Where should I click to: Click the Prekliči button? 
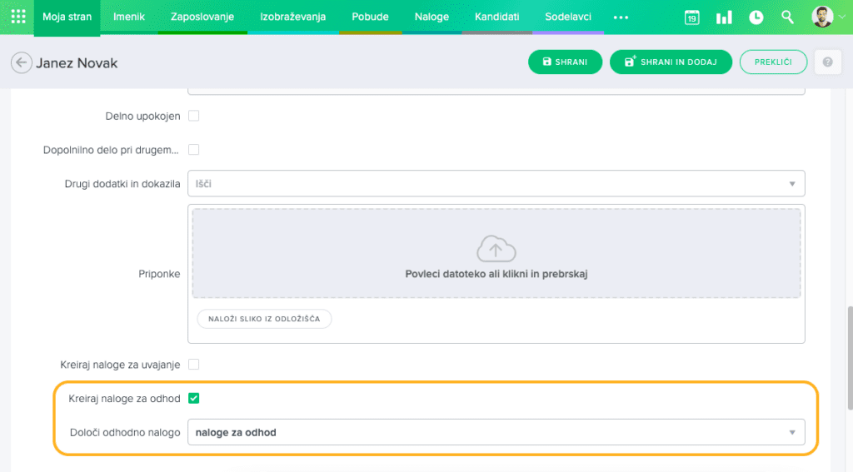point(773,62)
